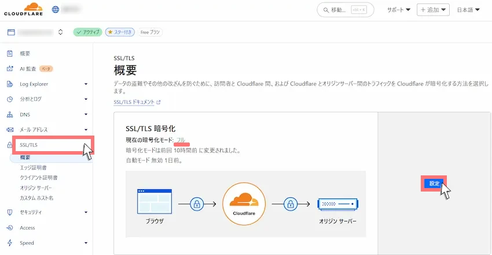Click the セキュリティ shield icon

pos(10,212)
